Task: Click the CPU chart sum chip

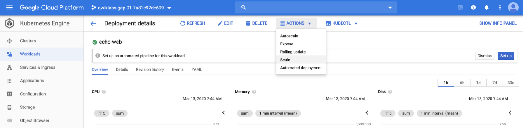Action: tap(120, 113)
